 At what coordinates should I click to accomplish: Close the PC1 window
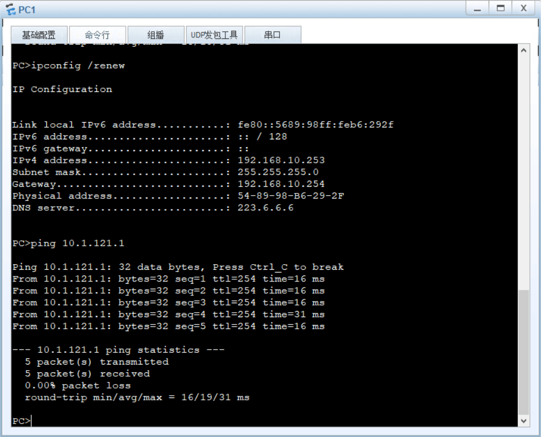(523, 9)
